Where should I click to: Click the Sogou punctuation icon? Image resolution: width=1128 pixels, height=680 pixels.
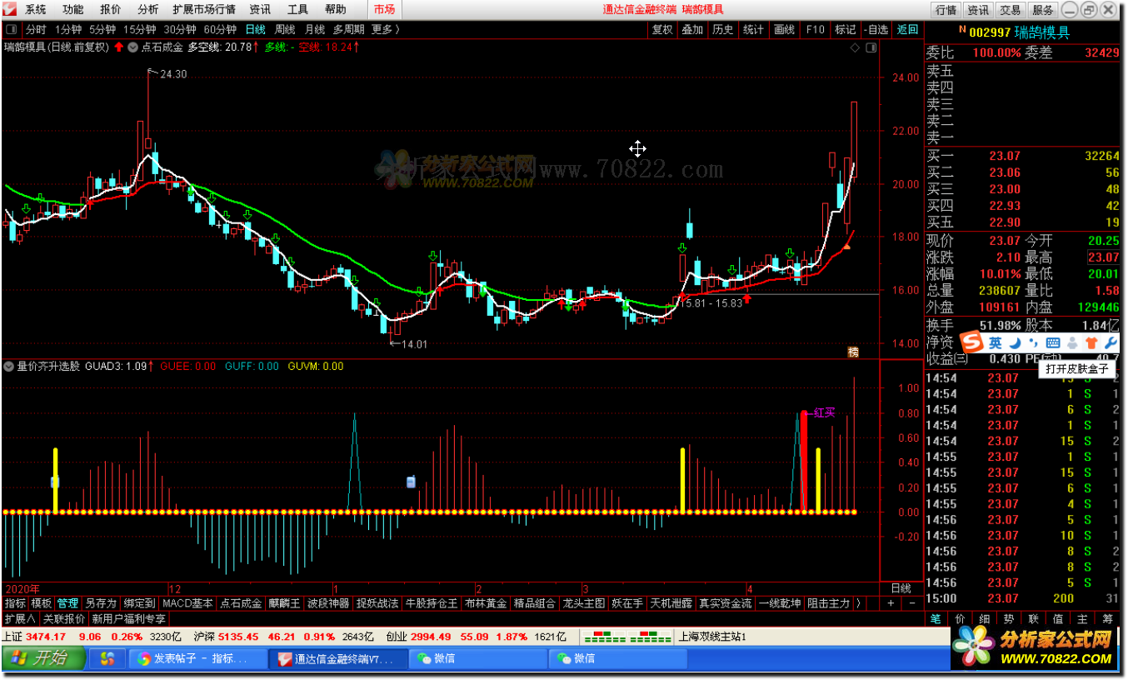(1034, 342)
